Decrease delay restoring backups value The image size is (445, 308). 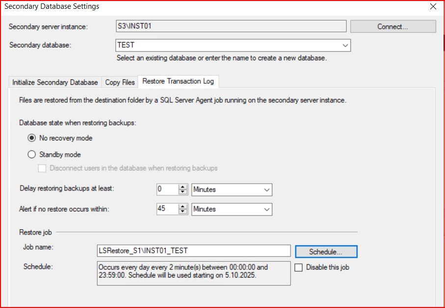pyautogui.click(x=183, y=192)
